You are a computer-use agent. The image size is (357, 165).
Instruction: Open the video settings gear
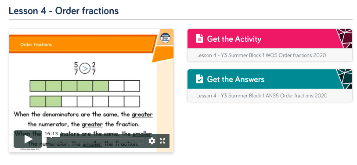(152, 141)
